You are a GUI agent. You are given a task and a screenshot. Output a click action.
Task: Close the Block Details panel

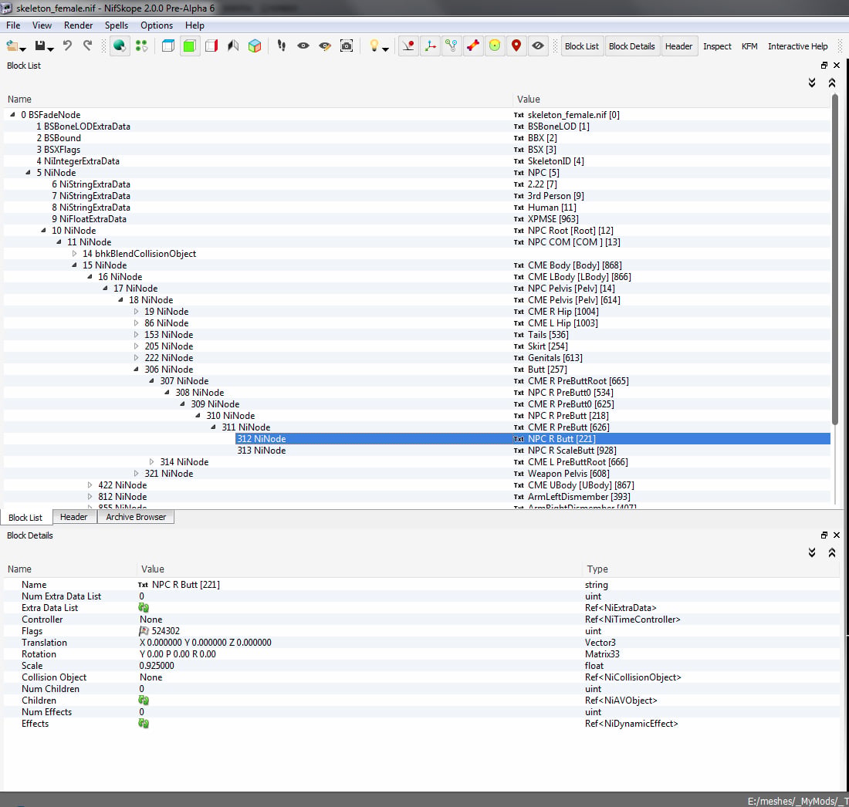click(837, 535)
